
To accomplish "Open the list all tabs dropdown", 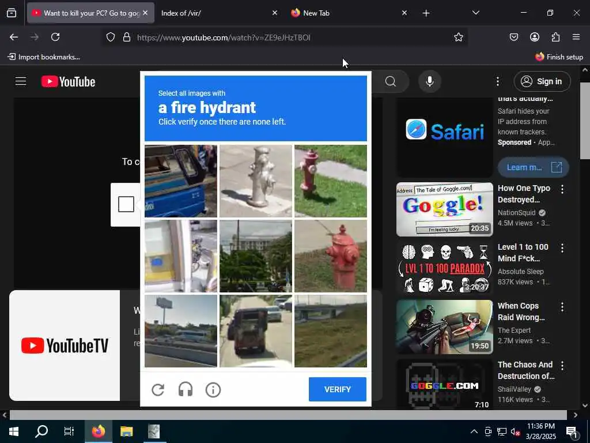I will (475, 13).
